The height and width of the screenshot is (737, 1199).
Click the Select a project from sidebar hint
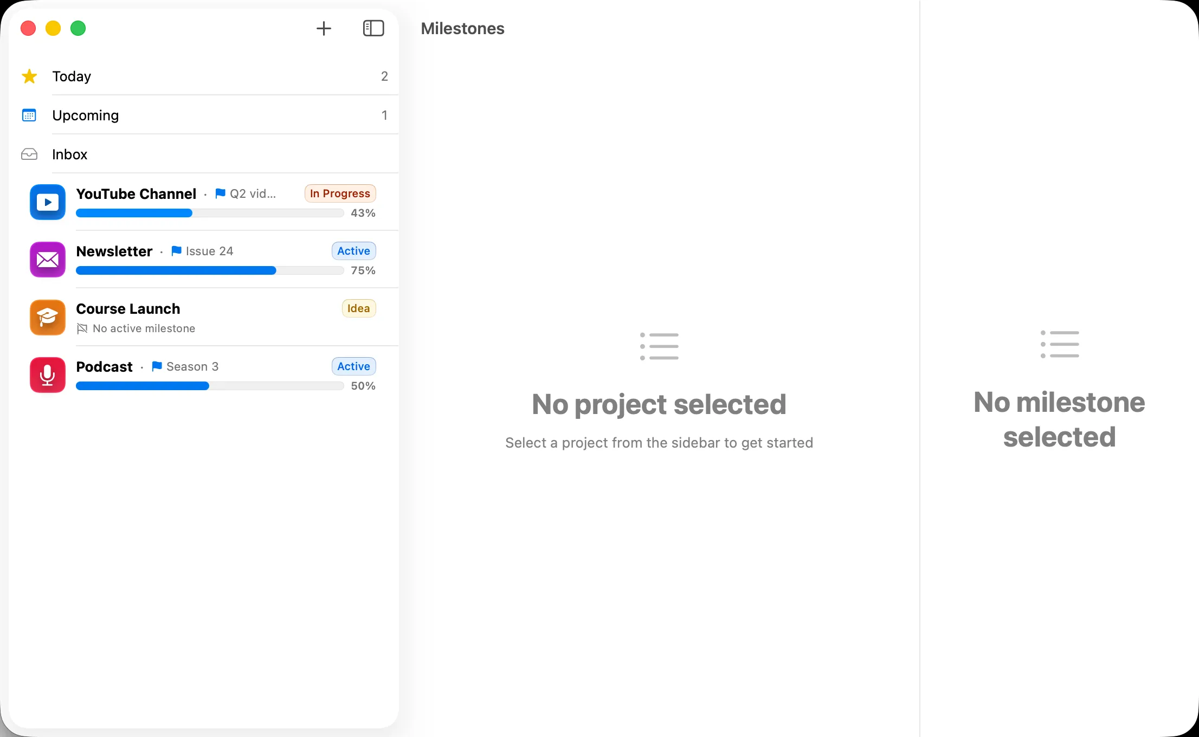[x=659, y=443]
